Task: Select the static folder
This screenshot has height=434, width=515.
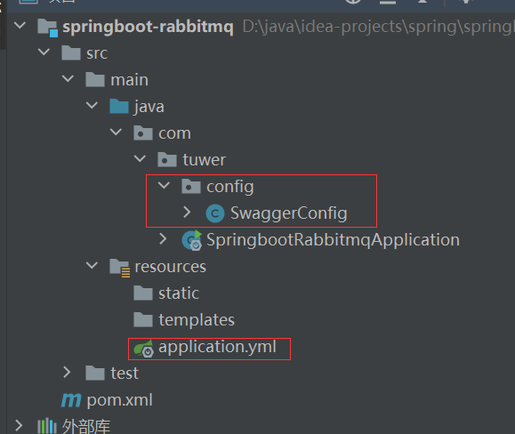Action: (x=179, y=293)
